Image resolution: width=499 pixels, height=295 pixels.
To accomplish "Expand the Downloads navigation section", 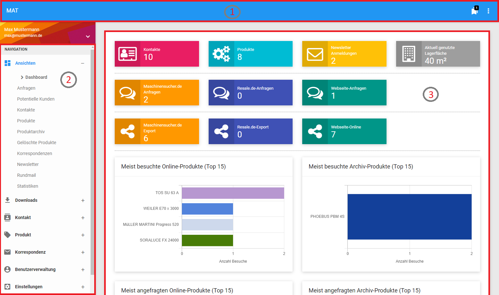I will 83,201.
